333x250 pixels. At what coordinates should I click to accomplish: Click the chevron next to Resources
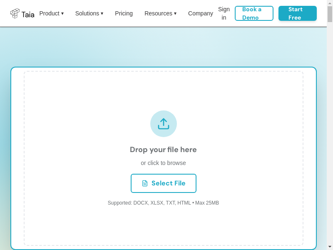[175, 13]
